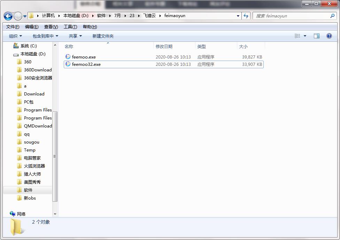Click sidebar scrollbar down arrow
The width and height of the screenshot is (340, 240).
55,214
